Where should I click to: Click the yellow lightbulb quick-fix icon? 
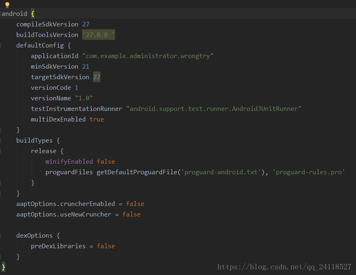(7, 5)
